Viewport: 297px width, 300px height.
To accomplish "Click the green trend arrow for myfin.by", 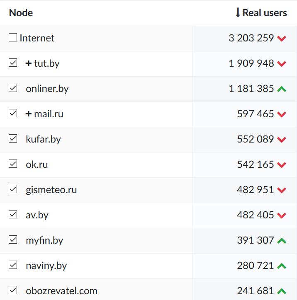I will tap(282, 240).
